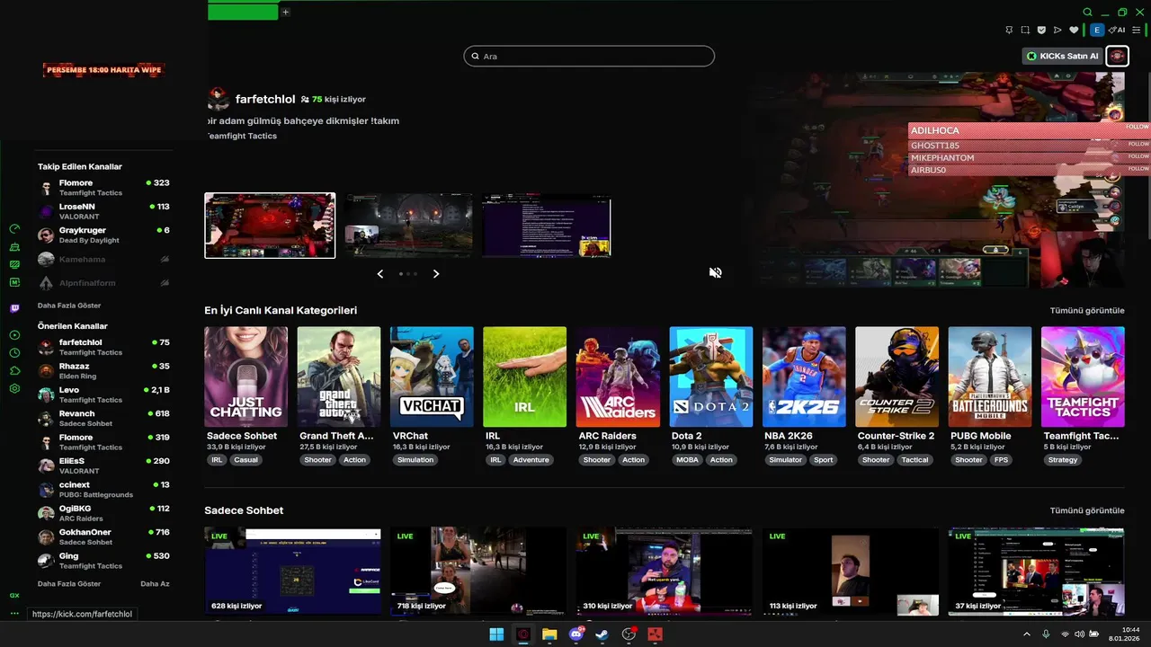This screenshot has width=1151, height=647.
Task: Open live stream with 628 kişi izliyor
Action: coord(292,572)
